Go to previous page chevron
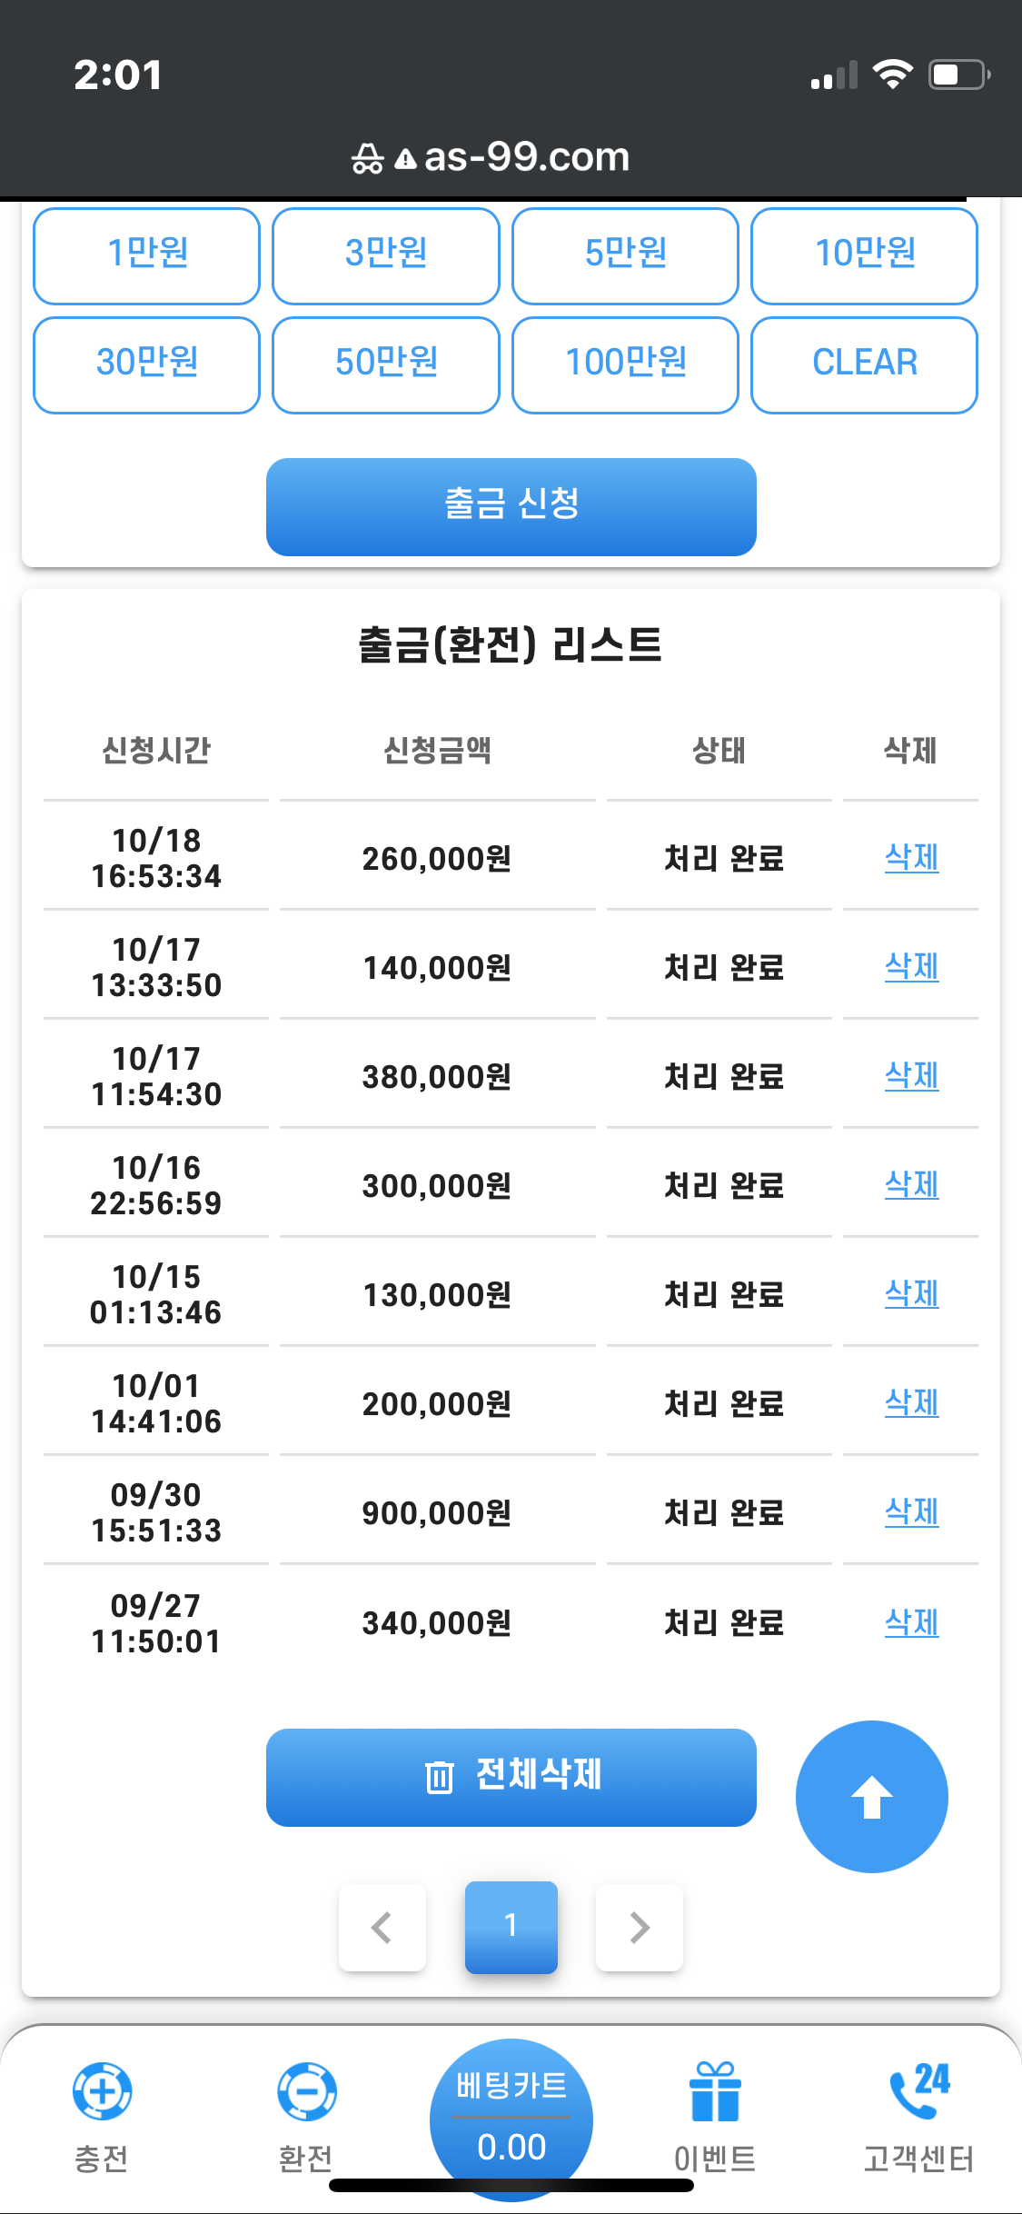 (x=382, y=1927)
